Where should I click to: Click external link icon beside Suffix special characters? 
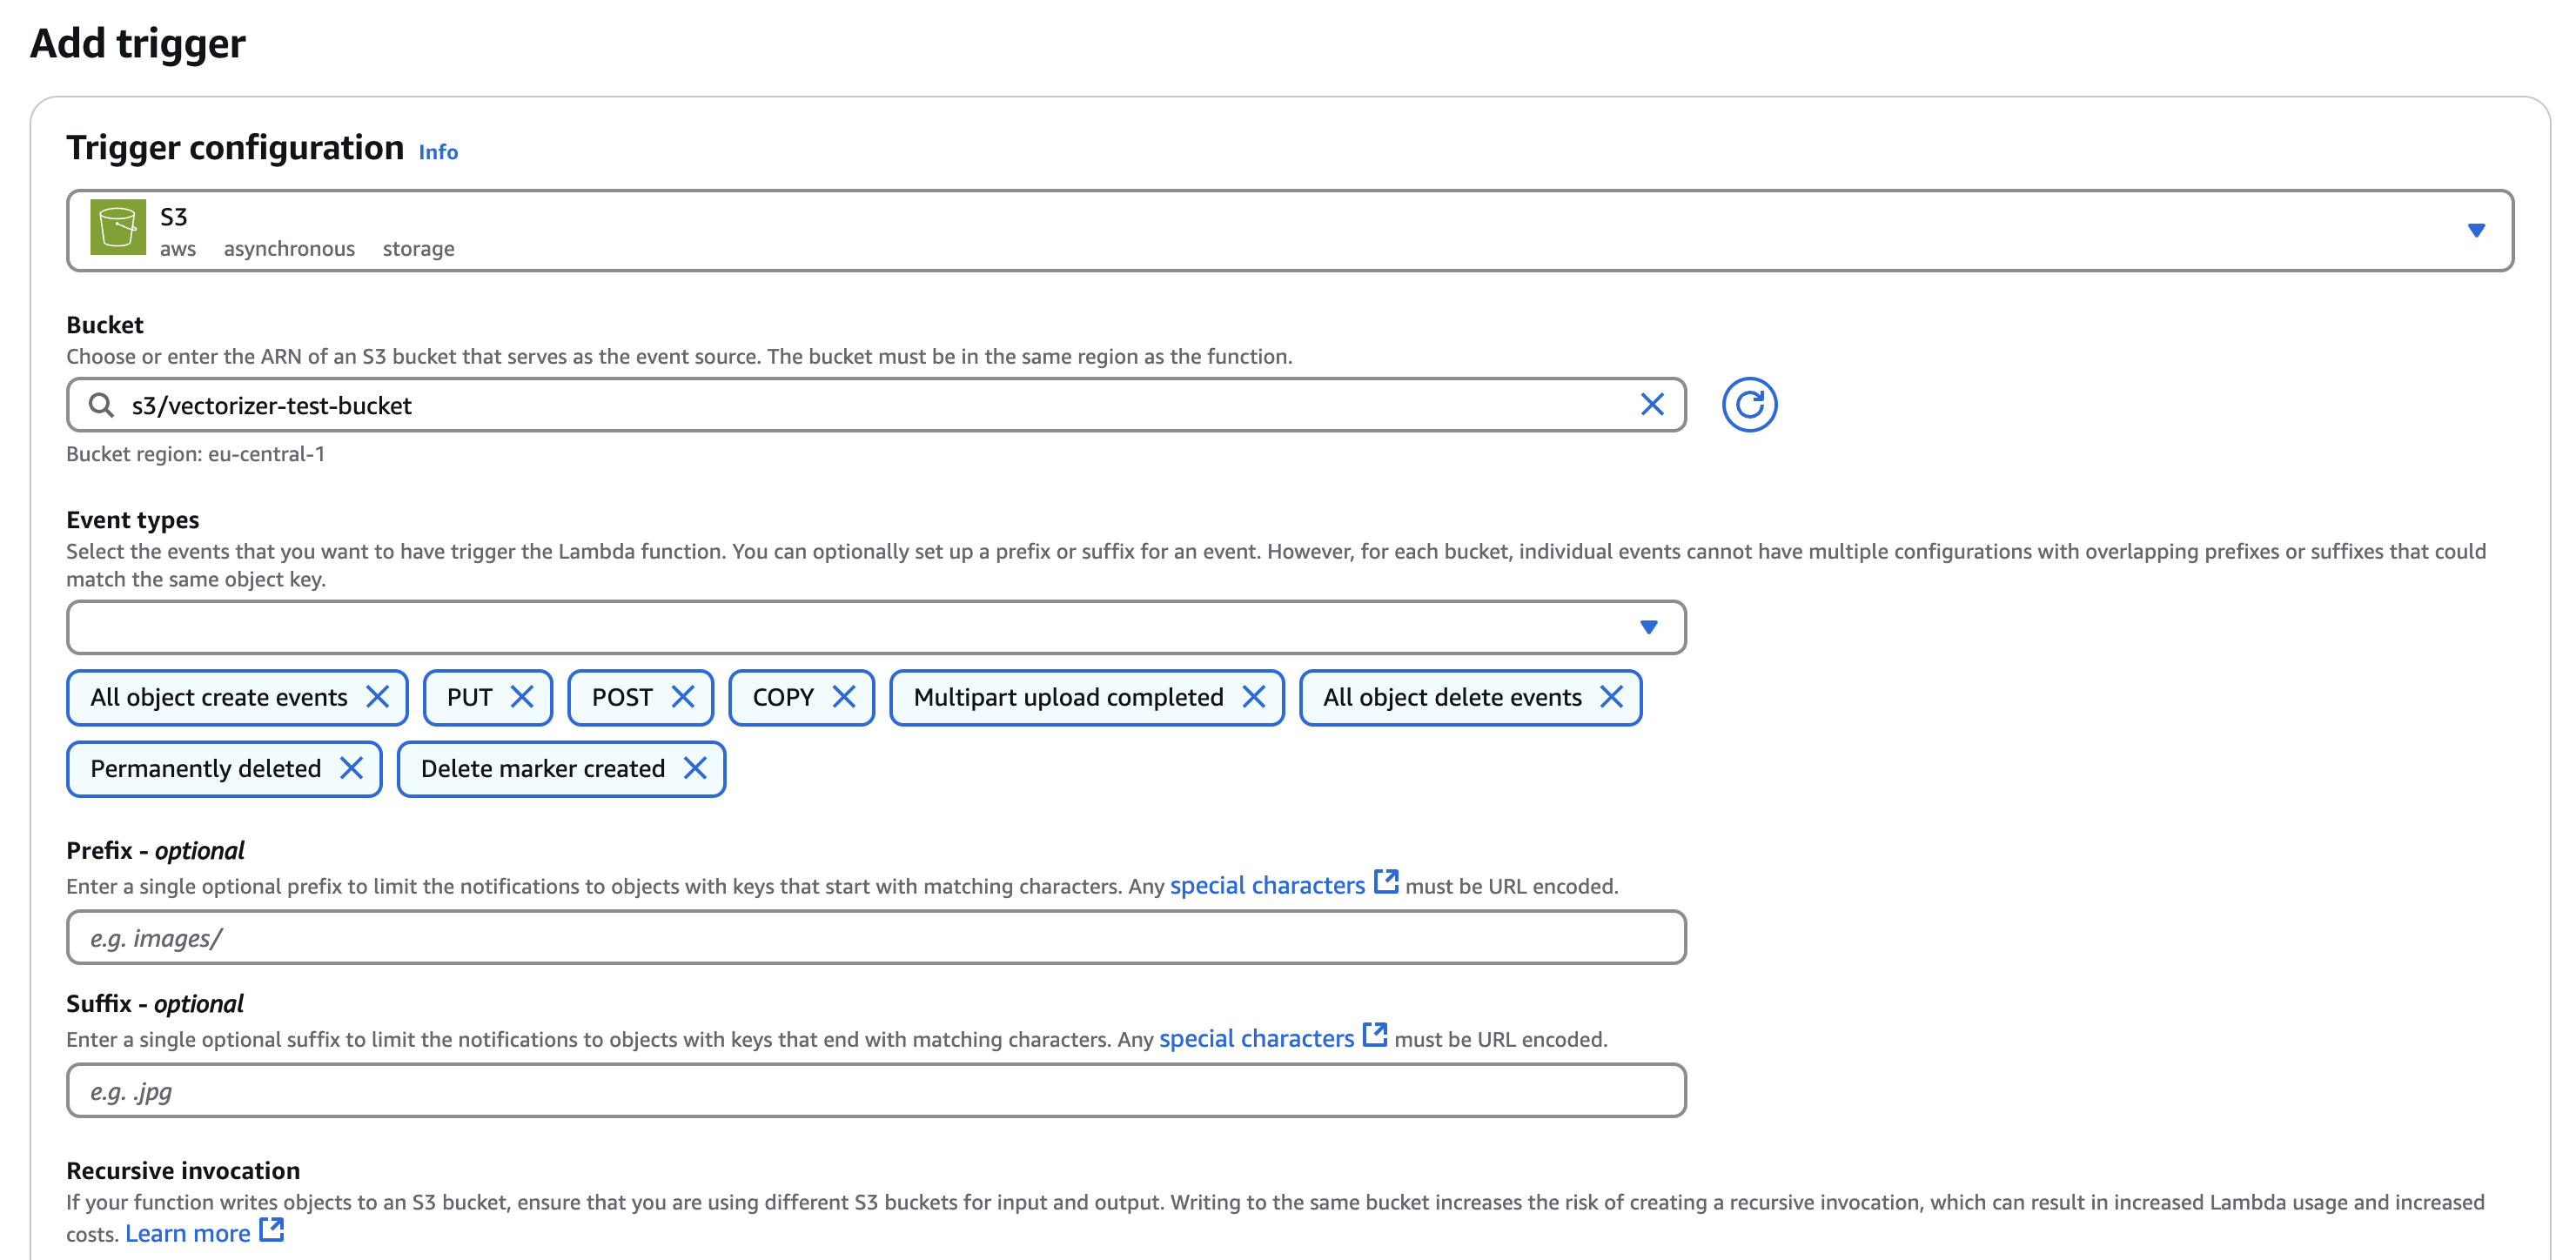coord(1375,1035)
